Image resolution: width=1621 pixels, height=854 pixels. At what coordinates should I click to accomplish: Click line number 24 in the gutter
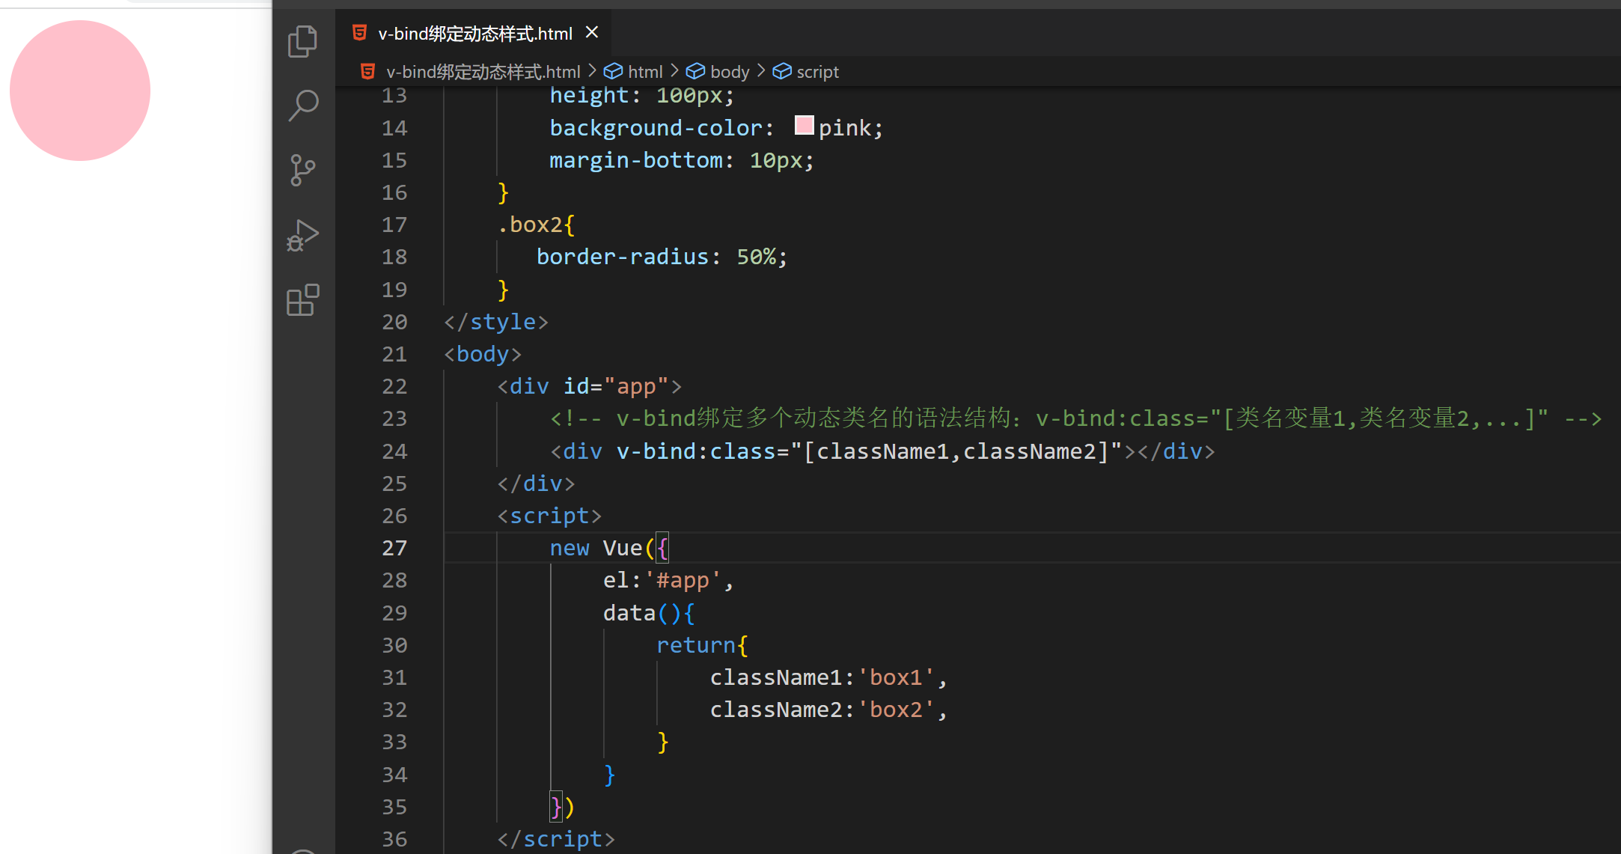394,451
